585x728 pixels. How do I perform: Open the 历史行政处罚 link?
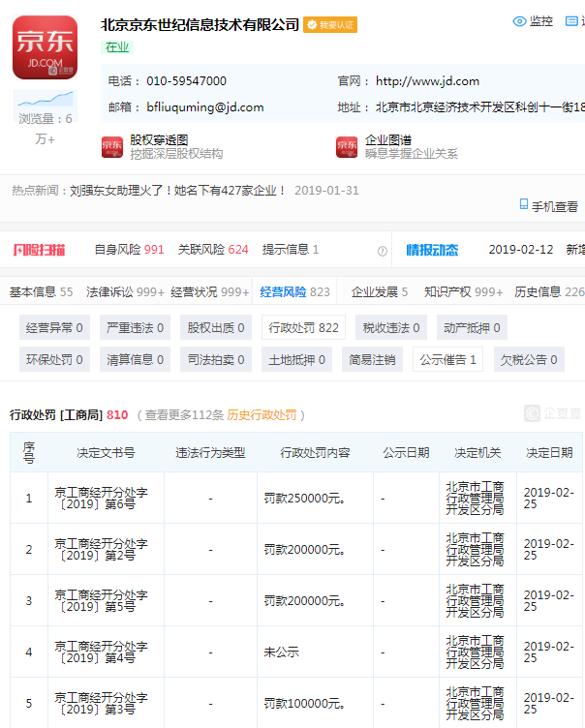pos(266,415)
